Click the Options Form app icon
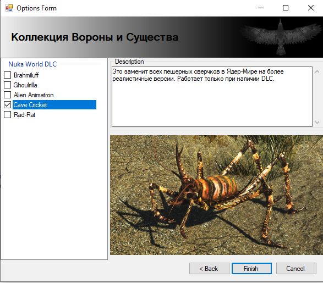 point(9,8)
